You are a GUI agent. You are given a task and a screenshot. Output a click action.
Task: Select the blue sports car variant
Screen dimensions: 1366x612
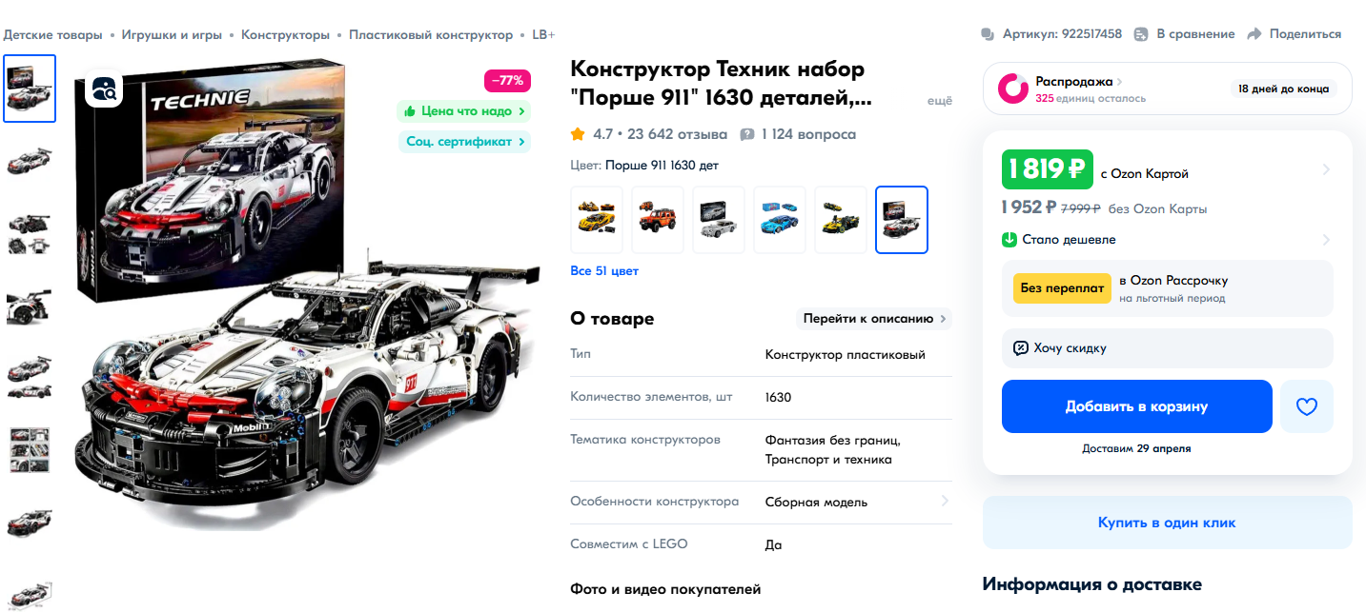point(780,220)
